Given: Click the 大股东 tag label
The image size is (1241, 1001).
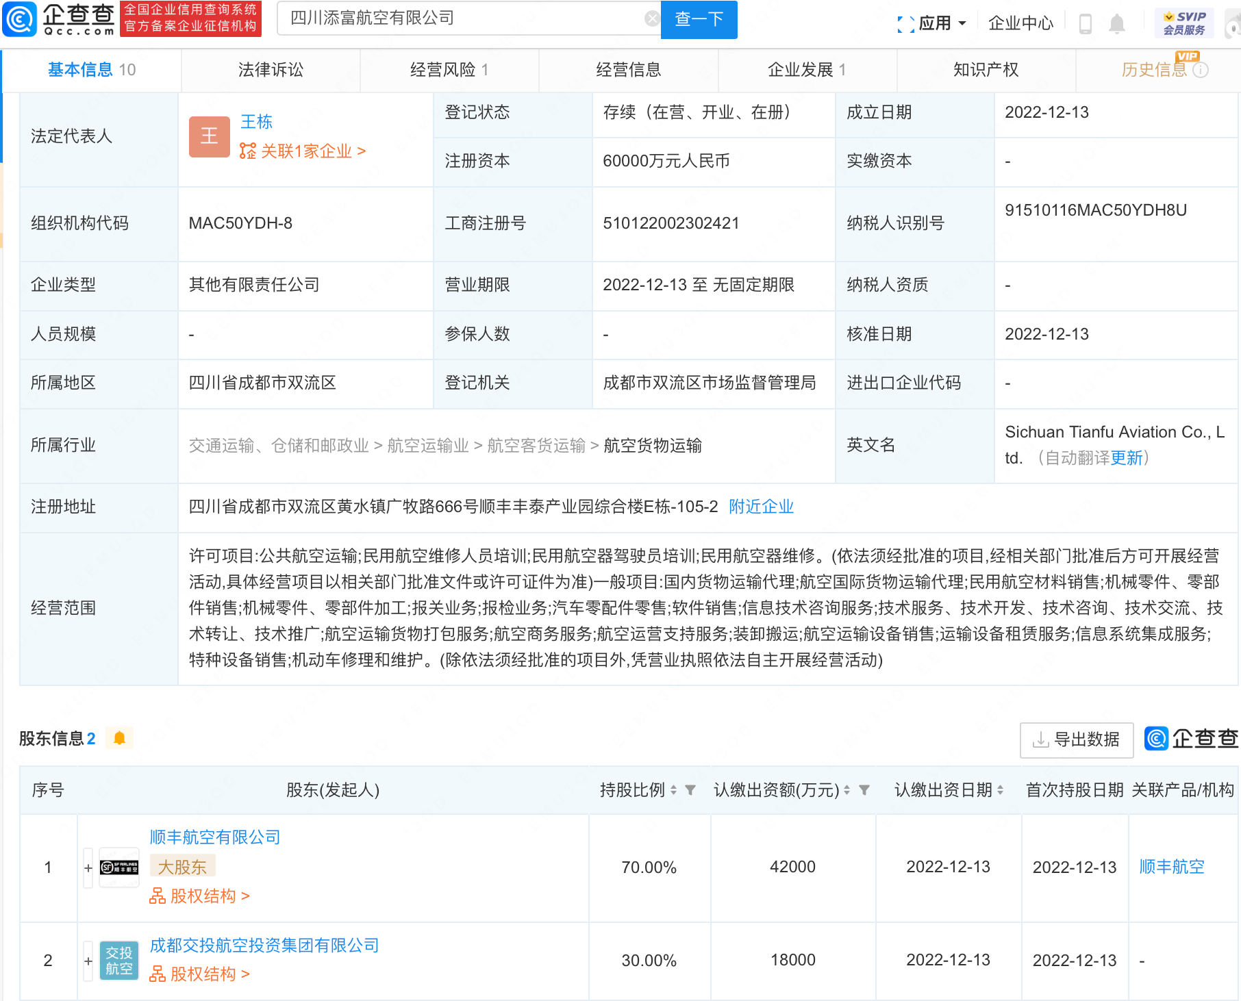Looking at the screenshot, I should [182, 867].
